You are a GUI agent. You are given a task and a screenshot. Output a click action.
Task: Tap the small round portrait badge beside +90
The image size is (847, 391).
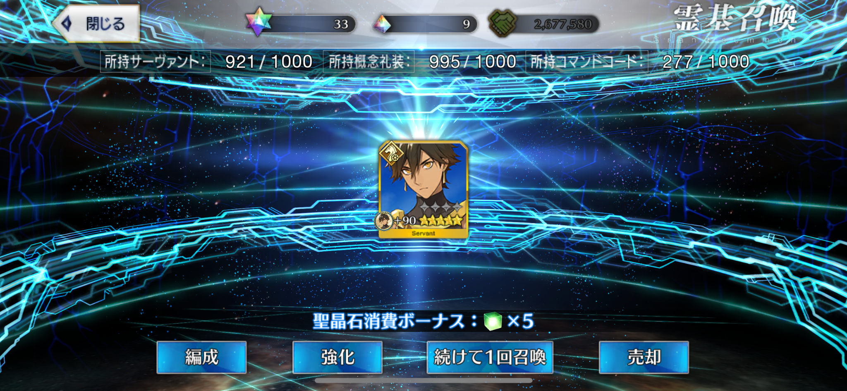tap(384, 221)
